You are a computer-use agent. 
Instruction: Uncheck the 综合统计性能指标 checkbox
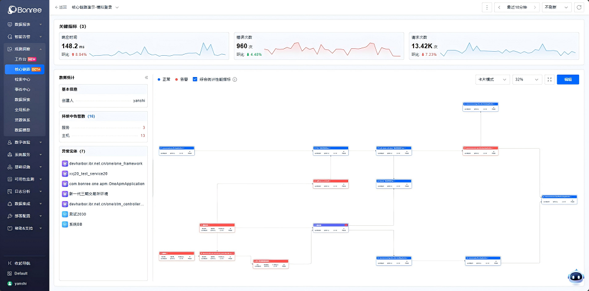click(x=195, y=79)
